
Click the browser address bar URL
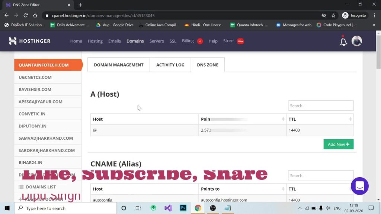[x=103, y=16]
